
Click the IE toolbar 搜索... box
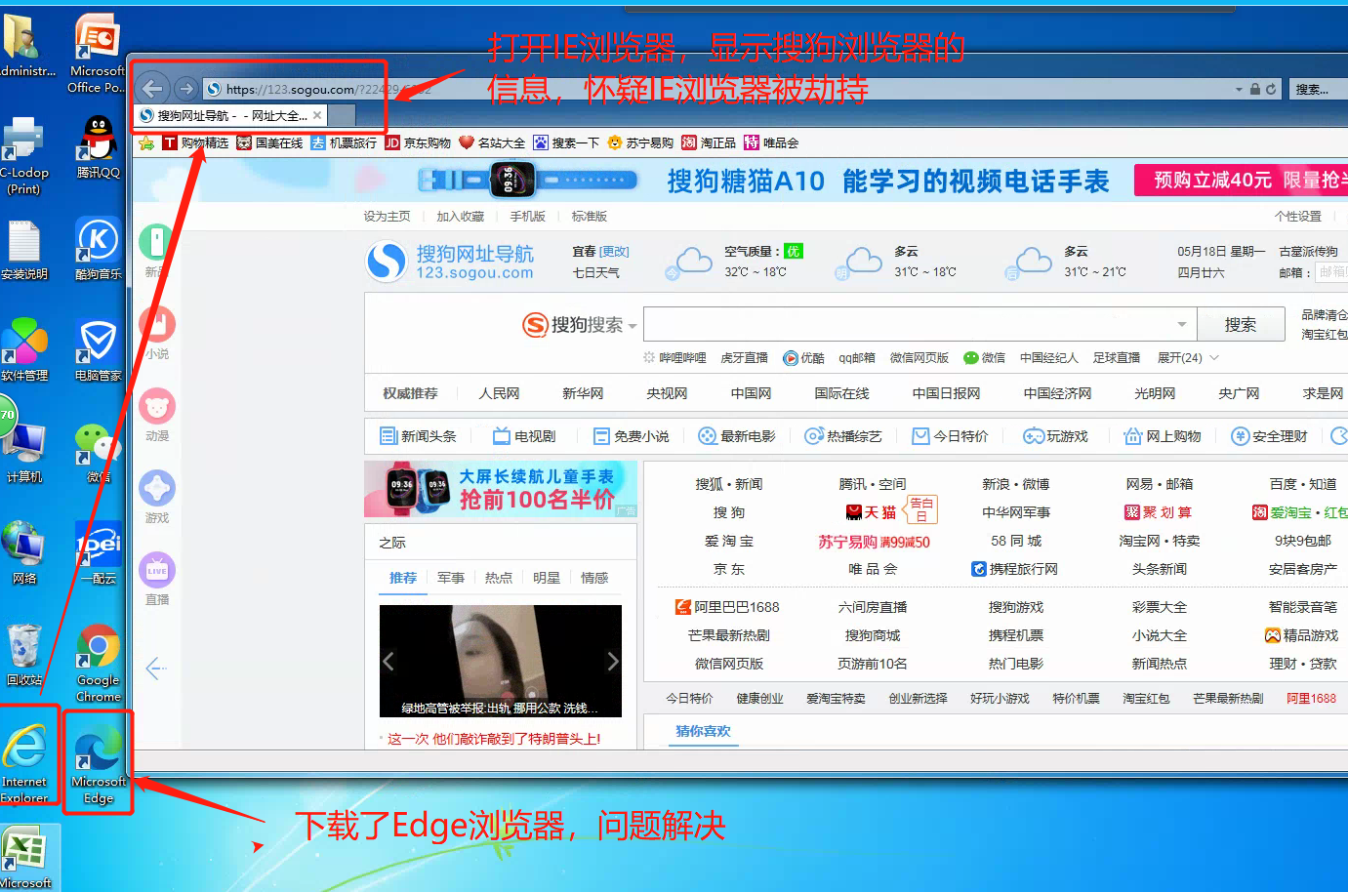[1318, 89]
